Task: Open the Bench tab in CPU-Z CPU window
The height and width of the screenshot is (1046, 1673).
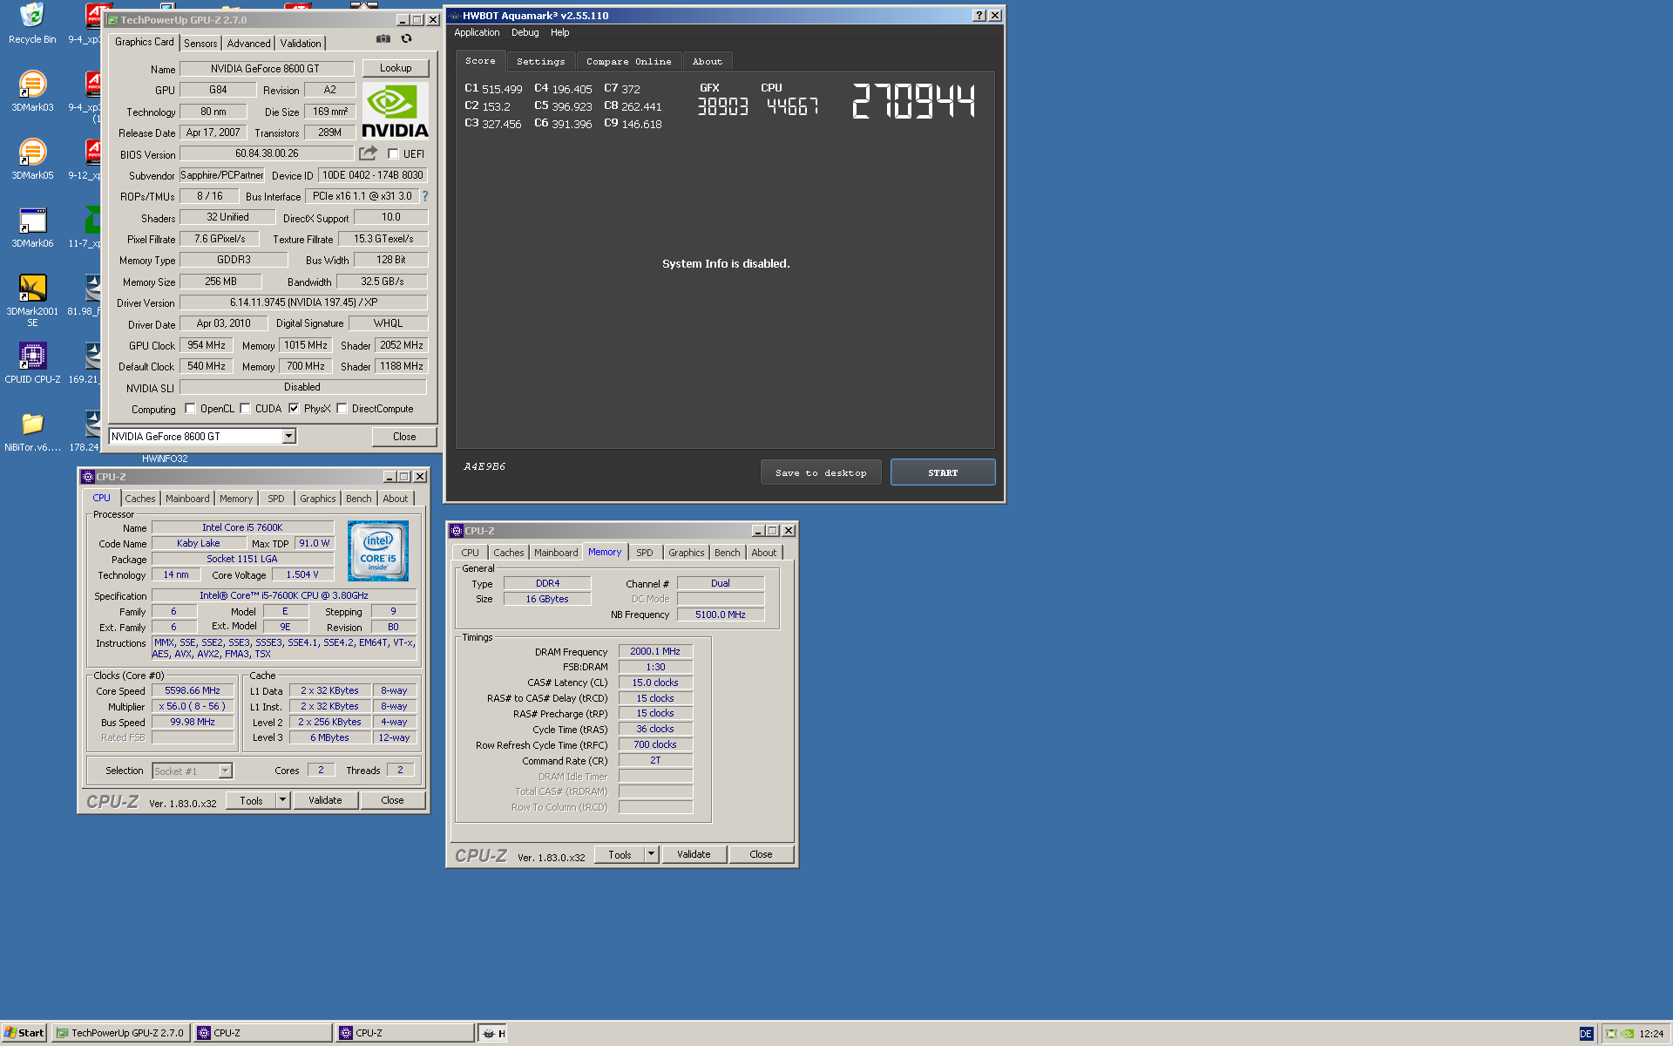Action: (358, 499)
